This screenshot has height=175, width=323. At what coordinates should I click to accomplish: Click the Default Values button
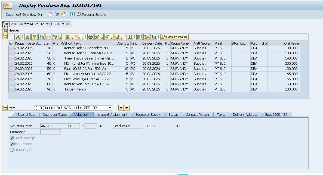[x=174, y=37]
